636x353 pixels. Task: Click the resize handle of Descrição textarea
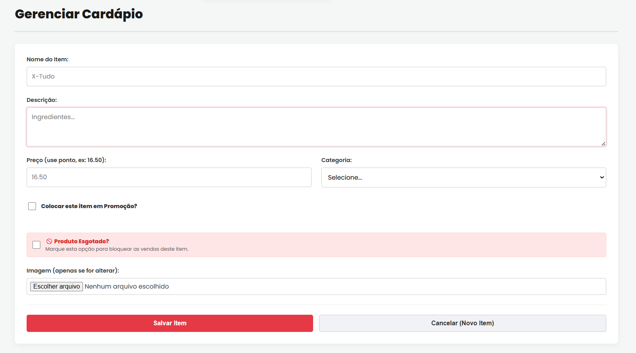[603, 144]
